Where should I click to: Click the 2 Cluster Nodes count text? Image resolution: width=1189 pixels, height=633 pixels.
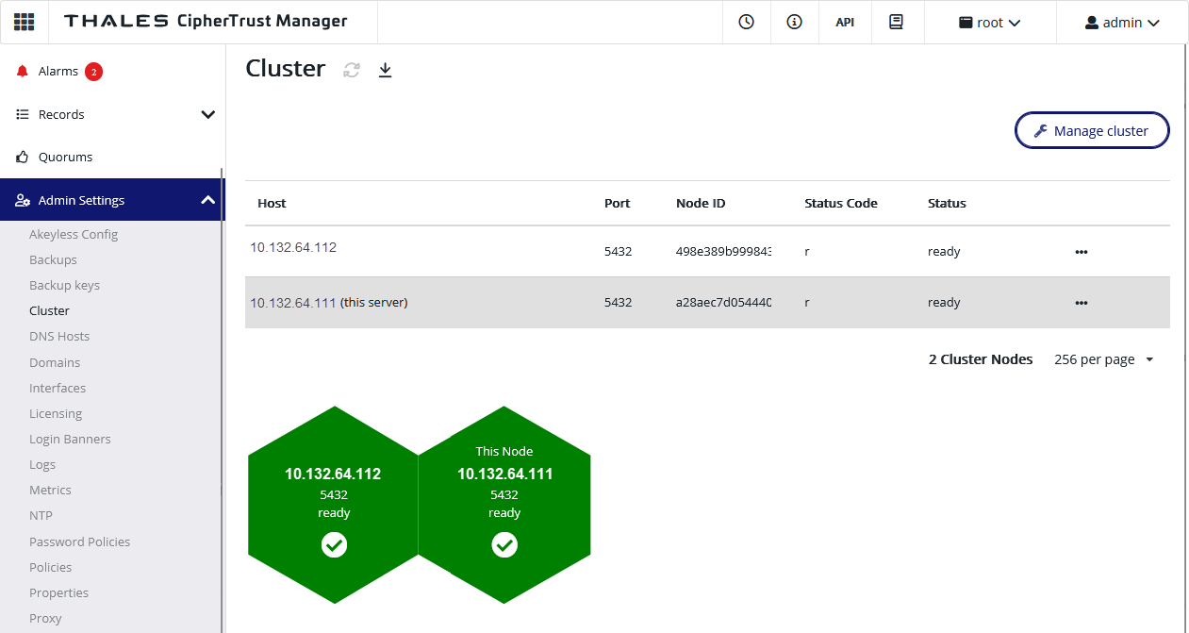[x=981, y=359]
